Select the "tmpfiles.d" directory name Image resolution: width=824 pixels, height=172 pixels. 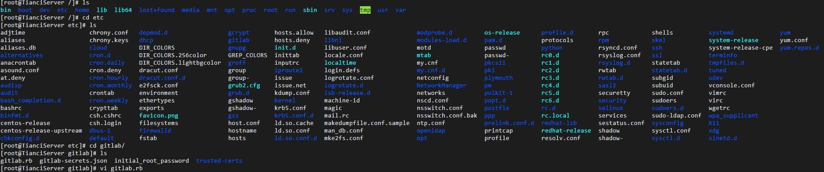pyautogui.click(x=727, y=63)
